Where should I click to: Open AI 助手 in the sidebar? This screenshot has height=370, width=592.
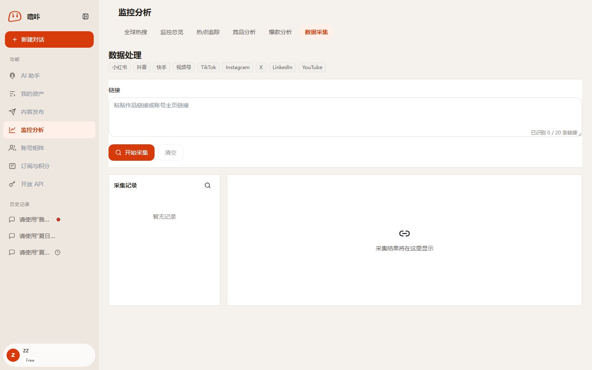[49, 76]
